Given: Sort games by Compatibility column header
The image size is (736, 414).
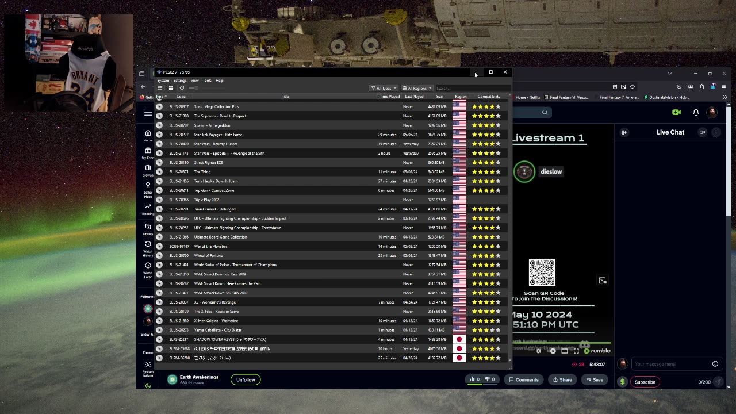Looking at the screenshot, I should (x=489, y=97).
